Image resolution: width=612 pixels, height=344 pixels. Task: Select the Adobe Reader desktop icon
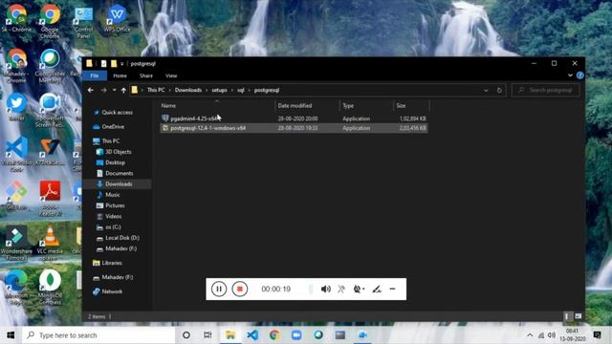(50, 199)
